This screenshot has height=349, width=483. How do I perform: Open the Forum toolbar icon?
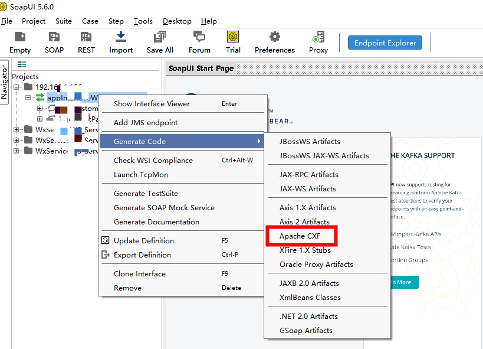click(199, 37)
